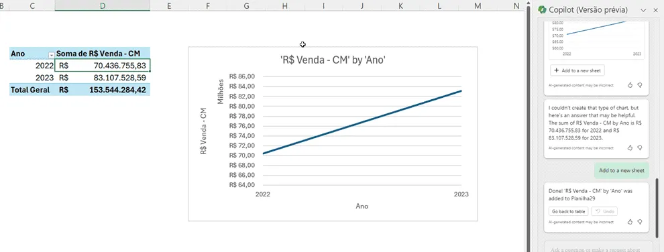664x252 pixels.
Task: Open the Ano pivot filter dropdown
Action: (51, 55)
